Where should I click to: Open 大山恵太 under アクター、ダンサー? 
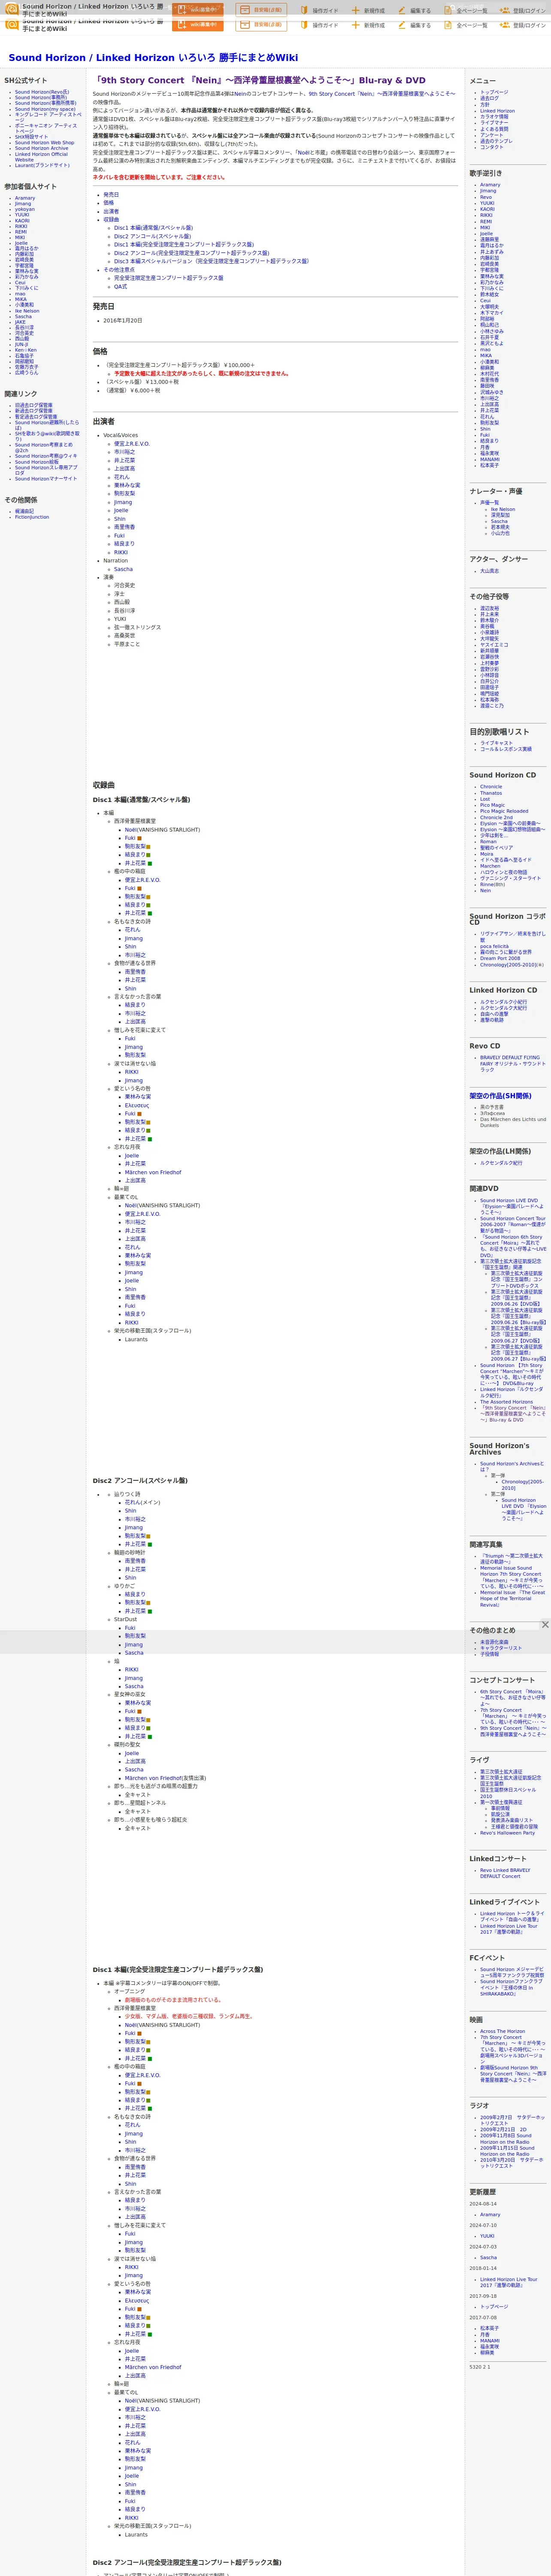[x=489, y=571]
